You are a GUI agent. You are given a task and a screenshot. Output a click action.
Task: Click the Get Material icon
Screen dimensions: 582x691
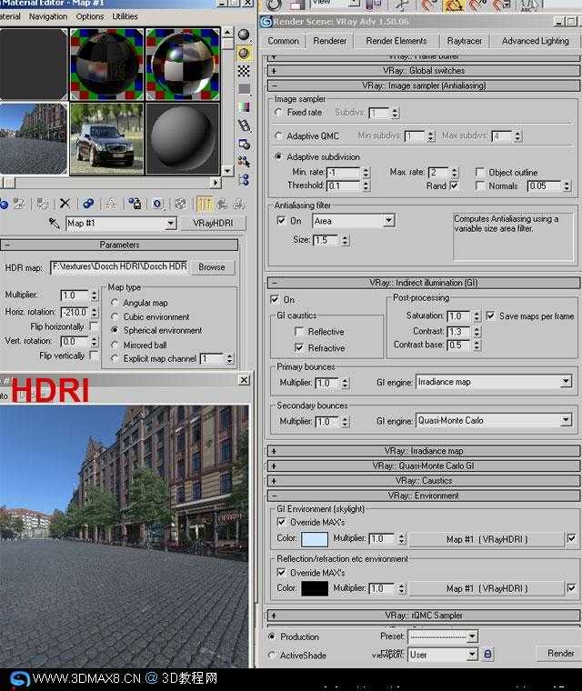click(4, 204)
